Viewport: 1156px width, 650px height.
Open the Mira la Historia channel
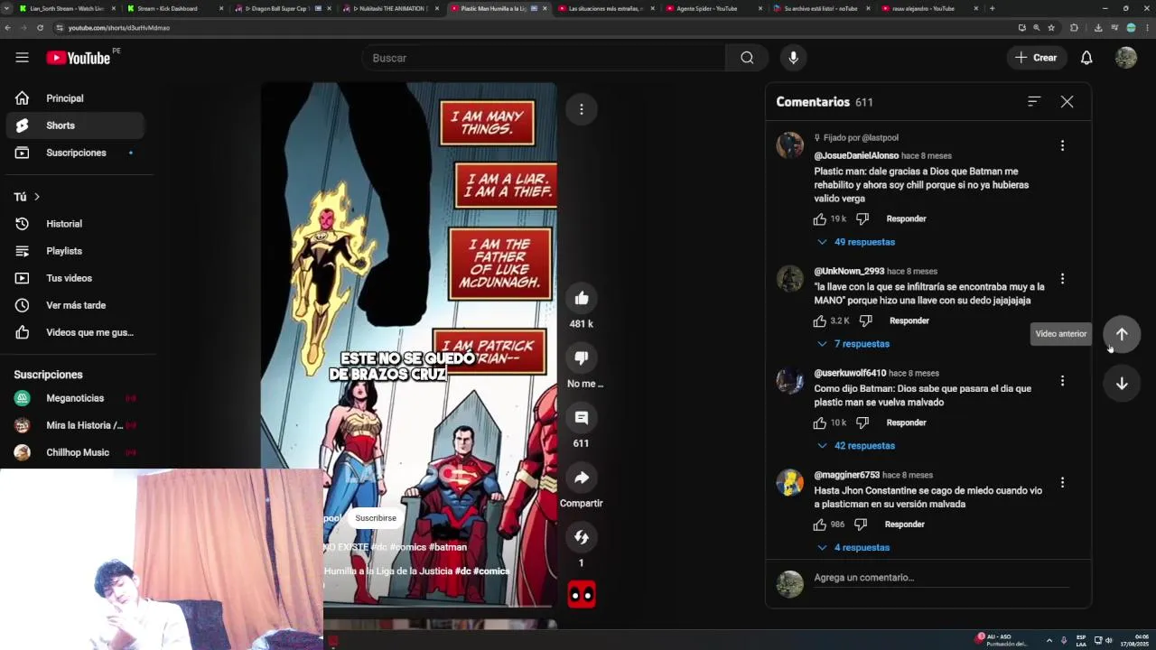[75, 425]
